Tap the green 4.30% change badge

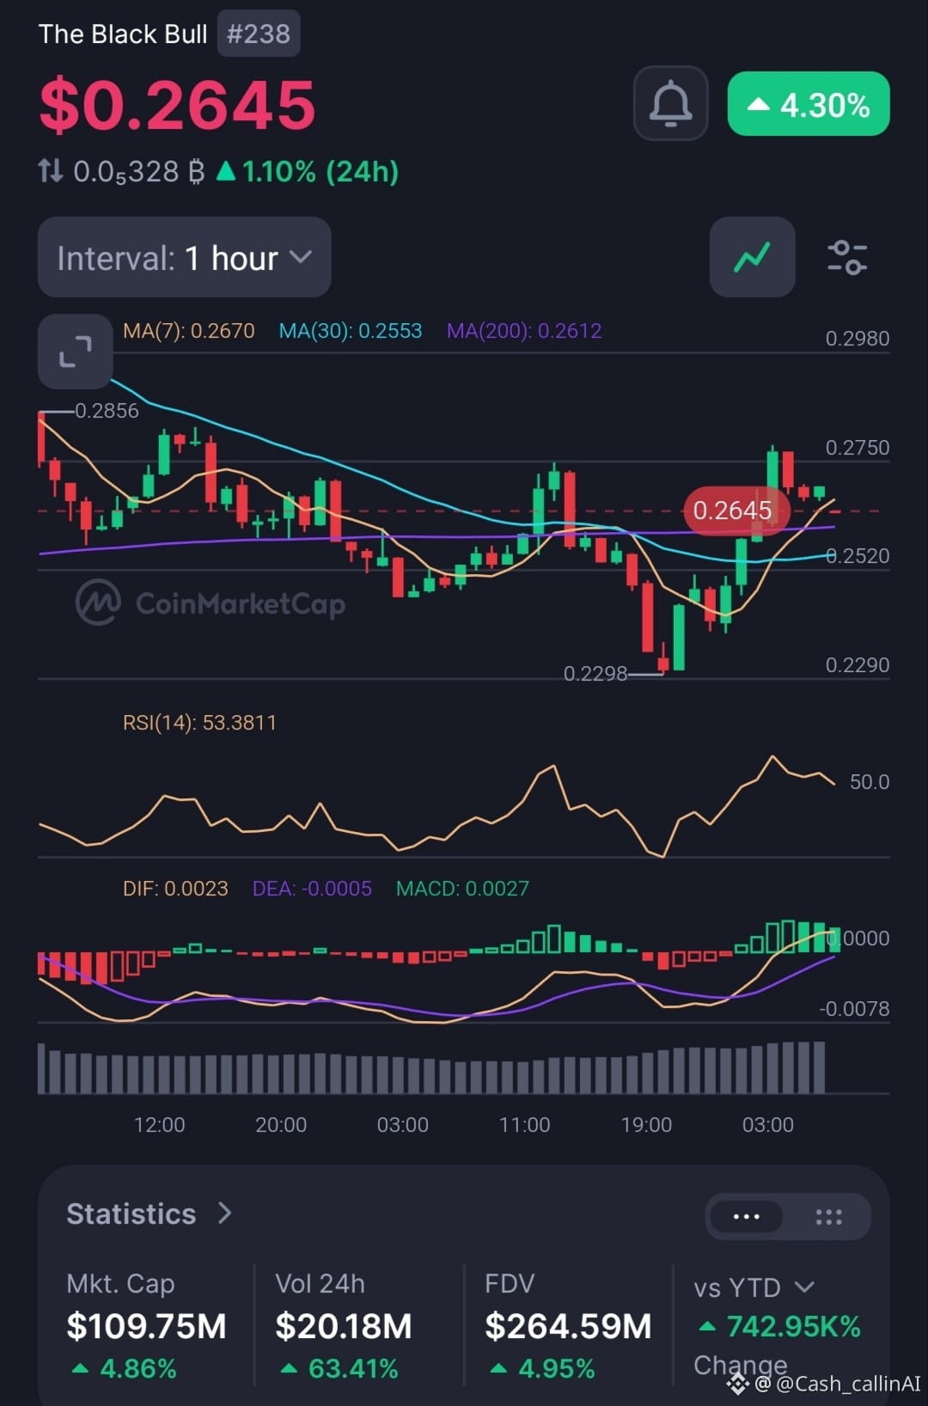tap(808, 104)
